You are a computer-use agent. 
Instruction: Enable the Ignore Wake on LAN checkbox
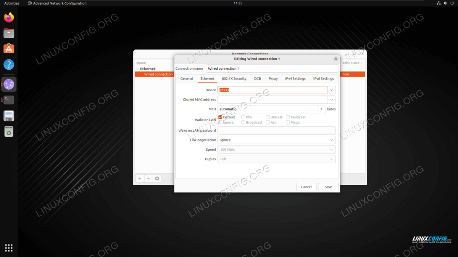point(220,123)
